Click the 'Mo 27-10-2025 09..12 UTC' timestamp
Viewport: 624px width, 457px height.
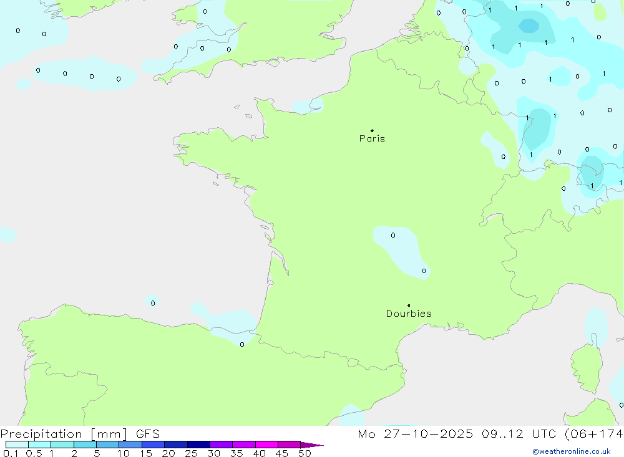point(457,433)
